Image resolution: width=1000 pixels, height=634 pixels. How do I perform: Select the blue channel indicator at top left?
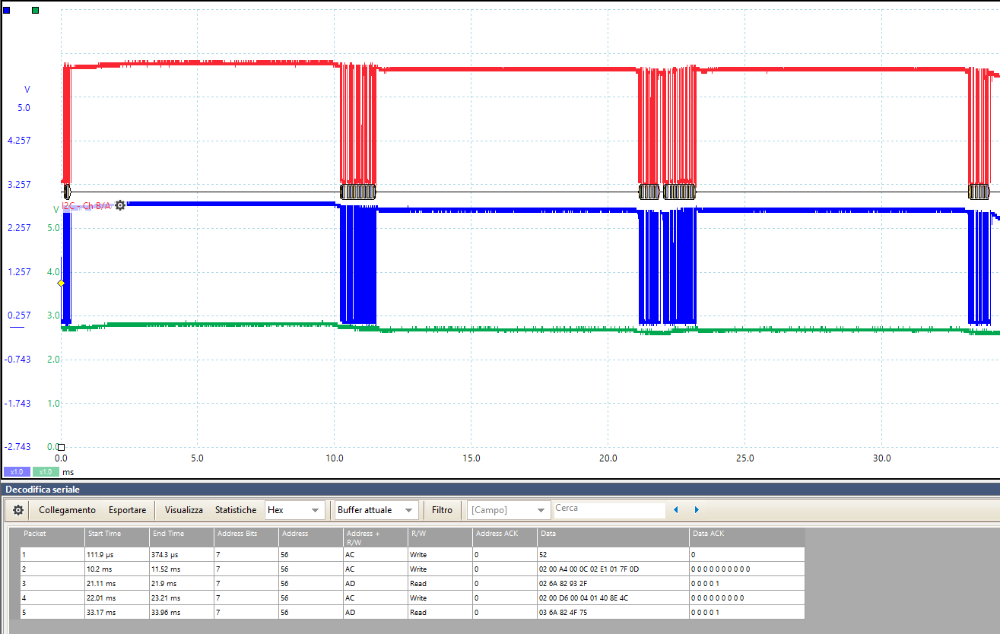[x=8, y=10]
